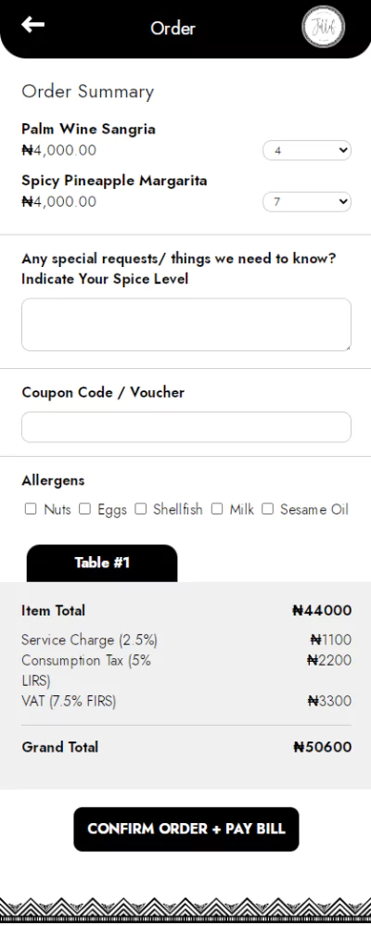Image resolution: width=371 pixels, height=926 pixels.
Task: Open the Spicy Pineapple Margarita quantity dropdown
Action: (x=307, y=202)
